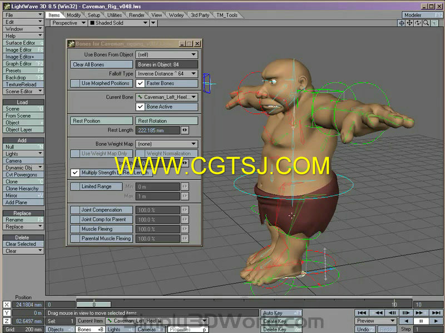Click the Undo button

365,330
